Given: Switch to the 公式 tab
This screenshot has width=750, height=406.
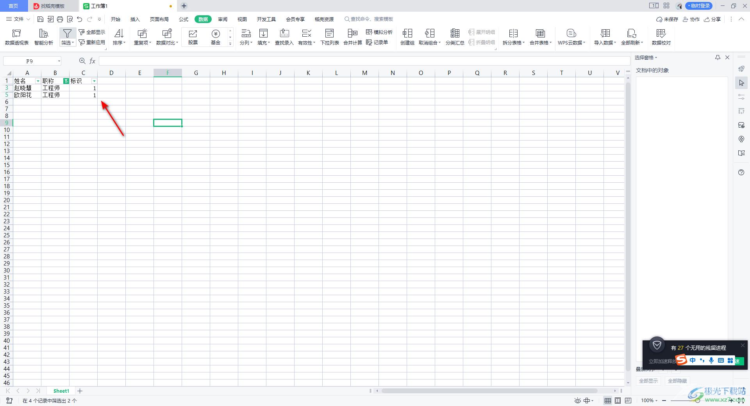Looking at the screenshot, I should 184,19.
